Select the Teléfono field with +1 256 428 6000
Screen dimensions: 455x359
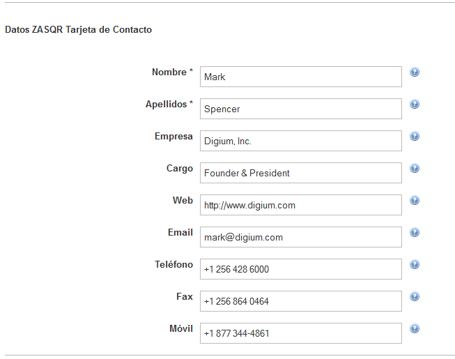pos(300,269)
